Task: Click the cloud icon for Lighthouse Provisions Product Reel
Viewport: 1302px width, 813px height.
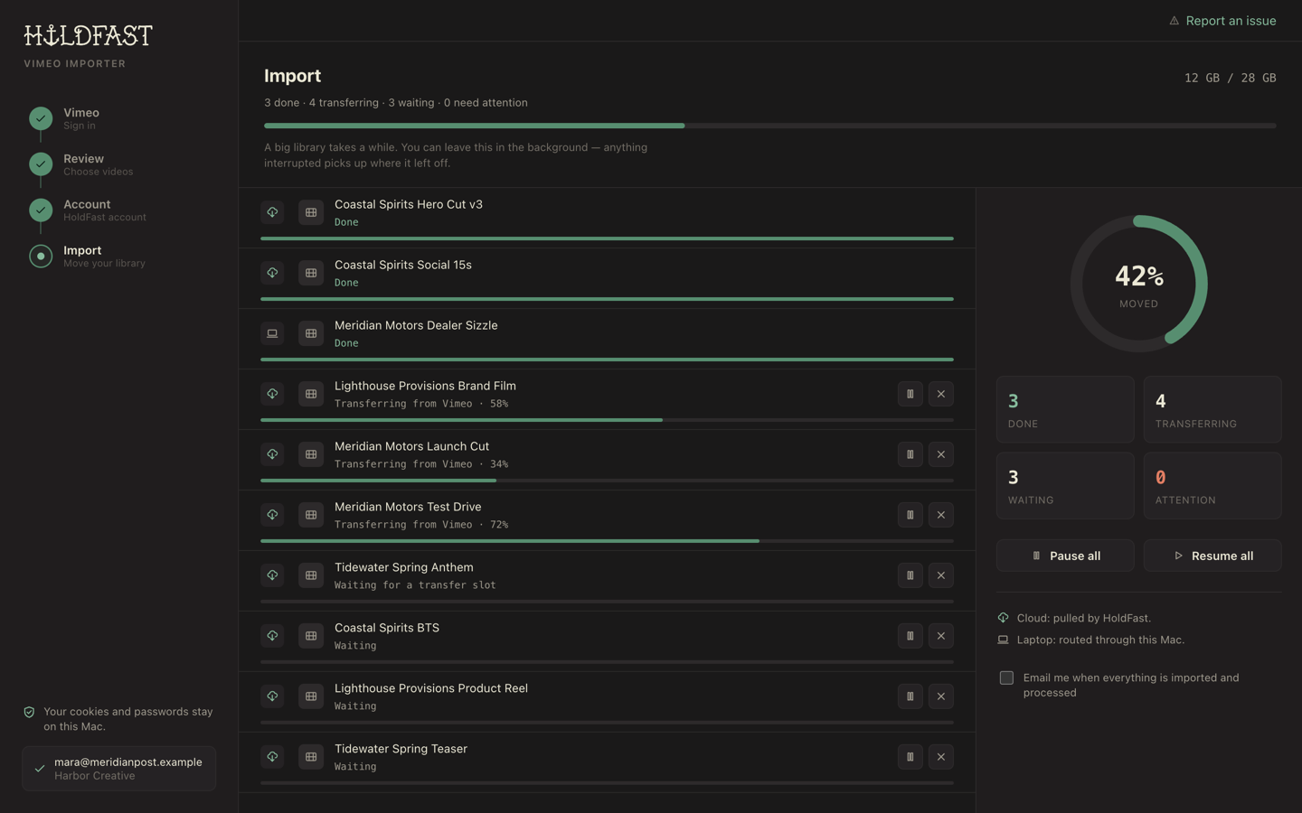Action: [272, 696]
